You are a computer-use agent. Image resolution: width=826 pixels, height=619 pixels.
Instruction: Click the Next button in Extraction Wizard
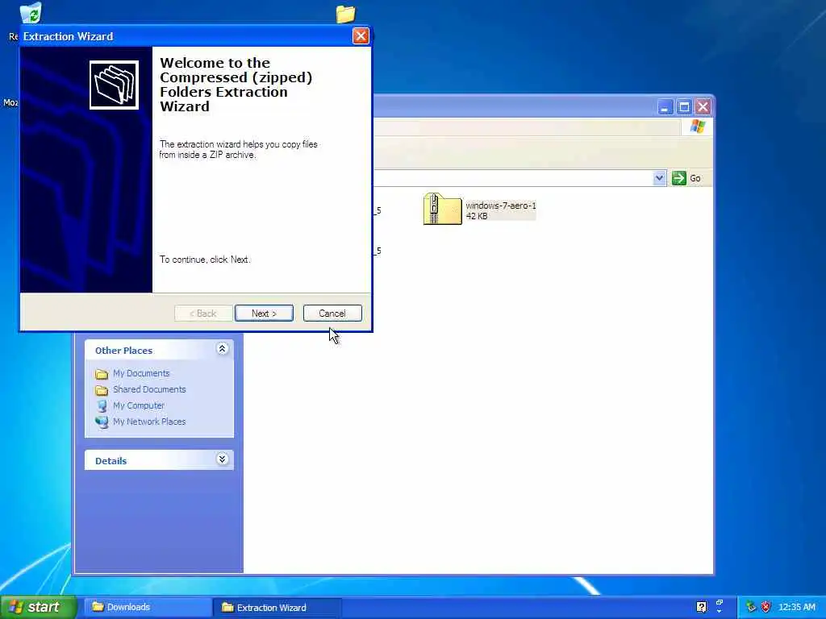coord(264,314)
